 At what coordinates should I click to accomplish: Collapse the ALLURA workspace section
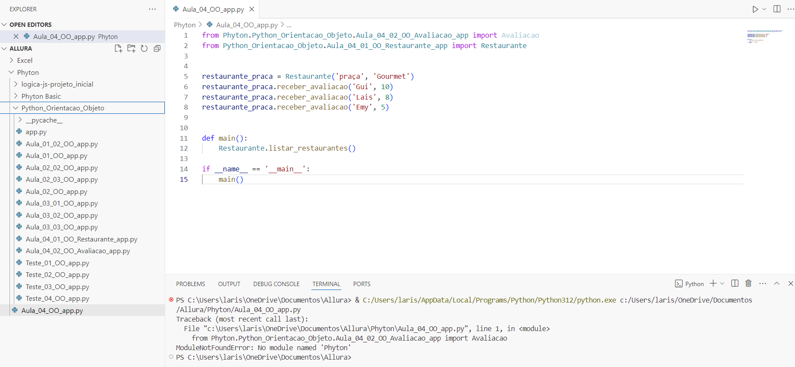point(21,48)
